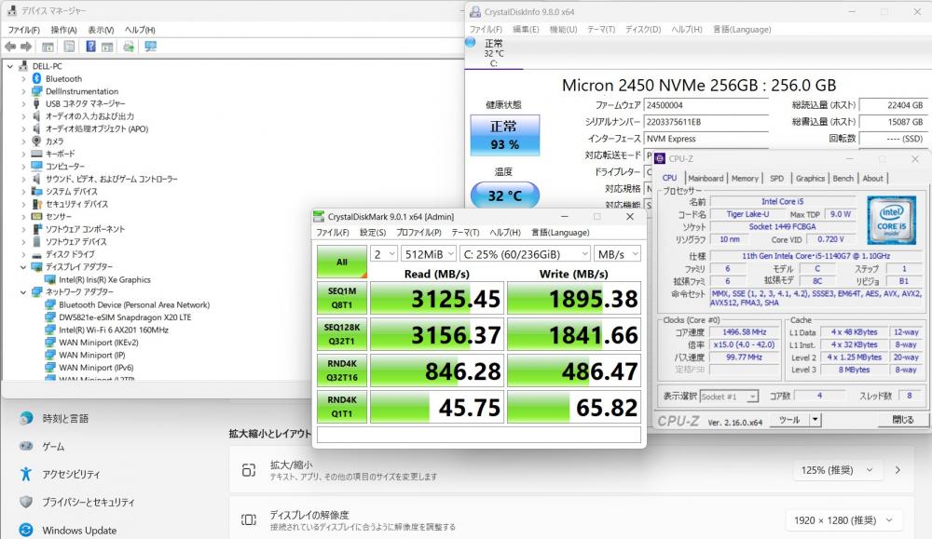The image size is (932, 539).
Task: Click the Intel Core i5 logo in CPU-Z
Action: [891, 221]
